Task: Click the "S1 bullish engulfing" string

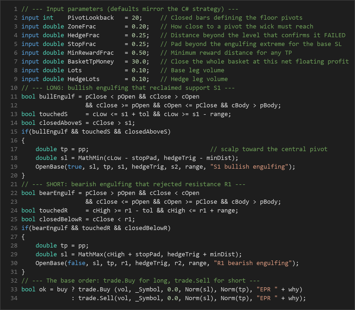Action: [249, 167]
